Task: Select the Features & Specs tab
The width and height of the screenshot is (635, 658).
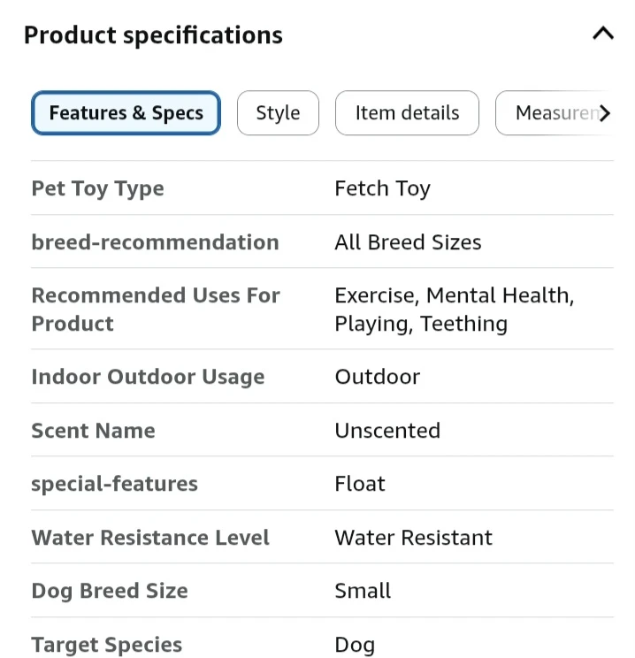Action: coord(126,113)
